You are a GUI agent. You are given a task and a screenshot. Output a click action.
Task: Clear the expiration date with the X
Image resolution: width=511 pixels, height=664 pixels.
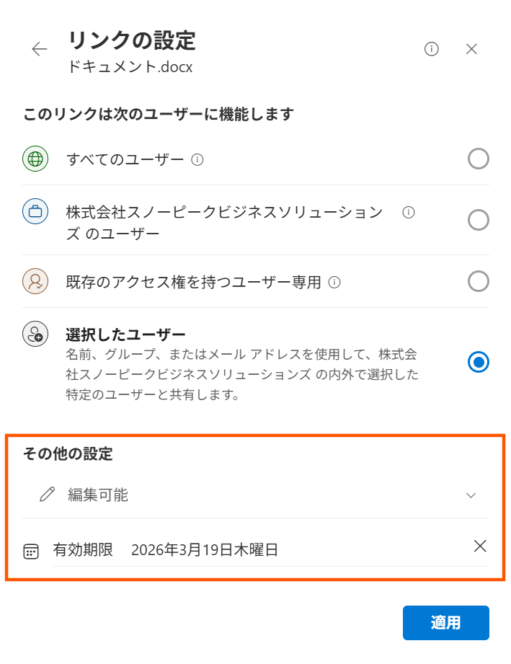480,546
